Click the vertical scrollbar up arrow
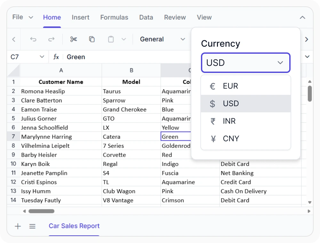320x243 pixels. [x=309, y=82]
